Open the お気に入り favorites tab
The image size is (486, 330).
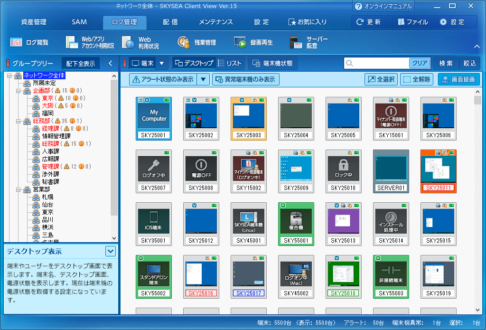point(308,22)
